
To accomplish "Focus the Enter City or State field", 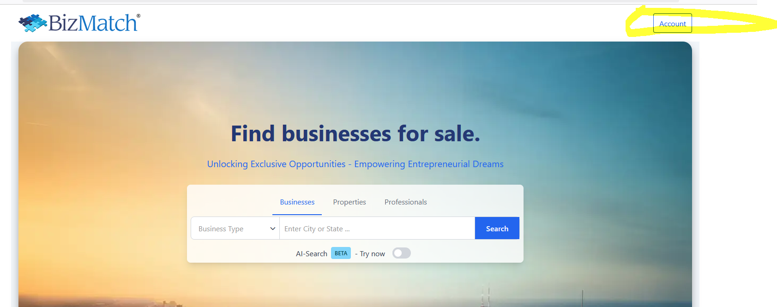I will (x=376, y=229).
